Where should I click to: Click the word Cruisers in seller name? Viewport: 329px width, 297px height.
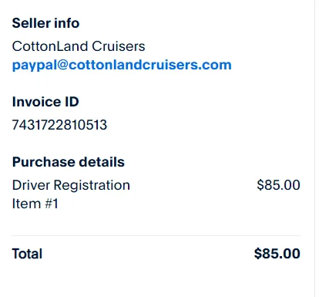119,46
